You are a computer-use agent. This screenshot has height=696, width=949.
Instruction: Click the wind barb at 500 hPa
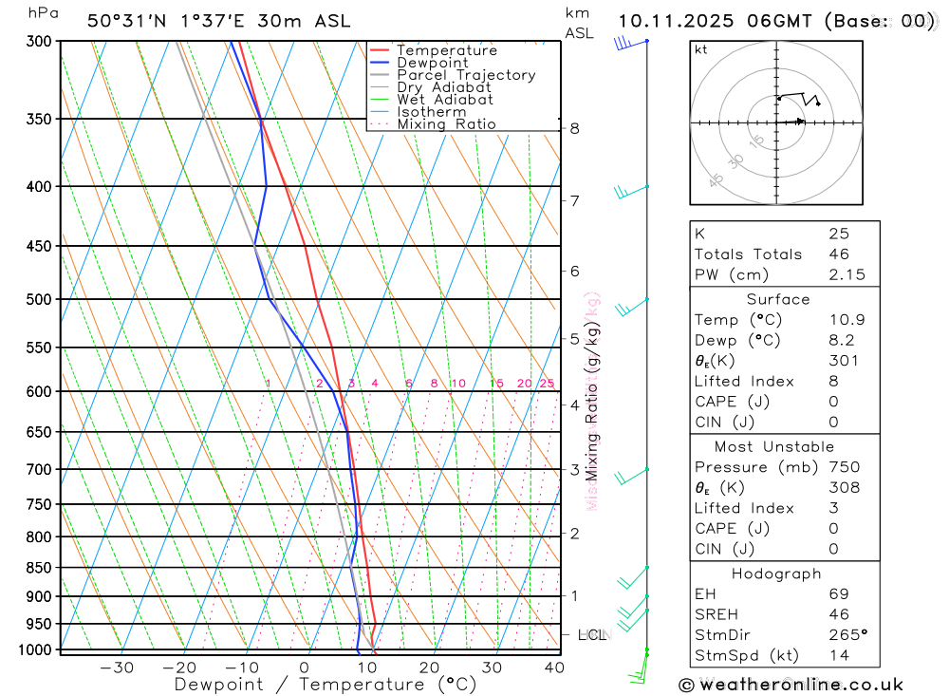tap(631, 307)
